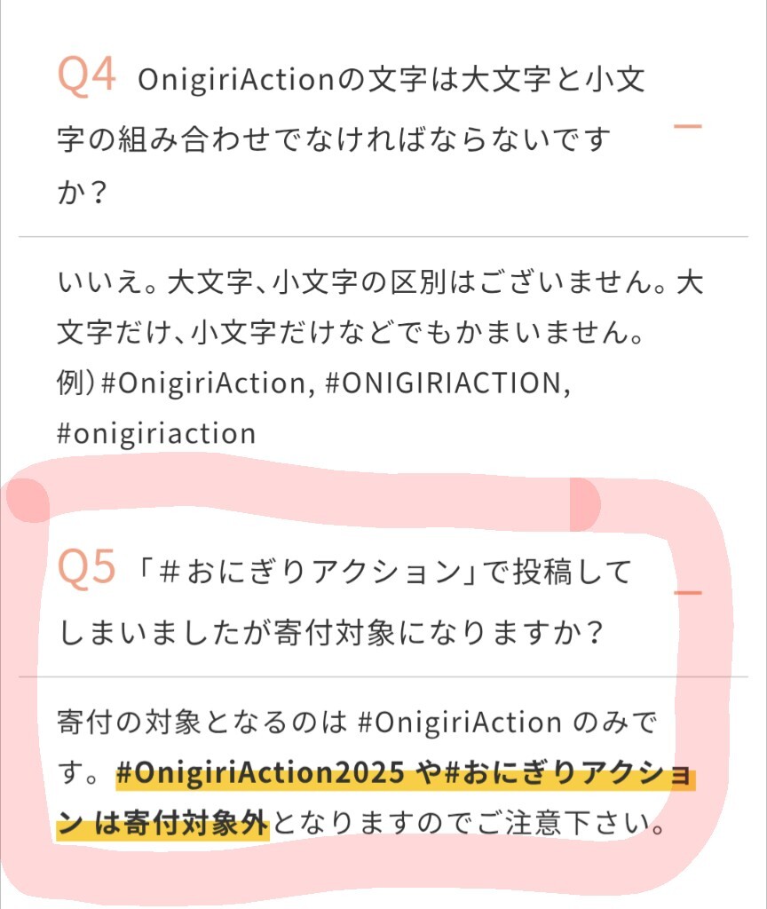The width and height of the screenshot is (767, 909).
Task: Click #OnigiriAction in the Q5 answer's first line
Action: 460,723
